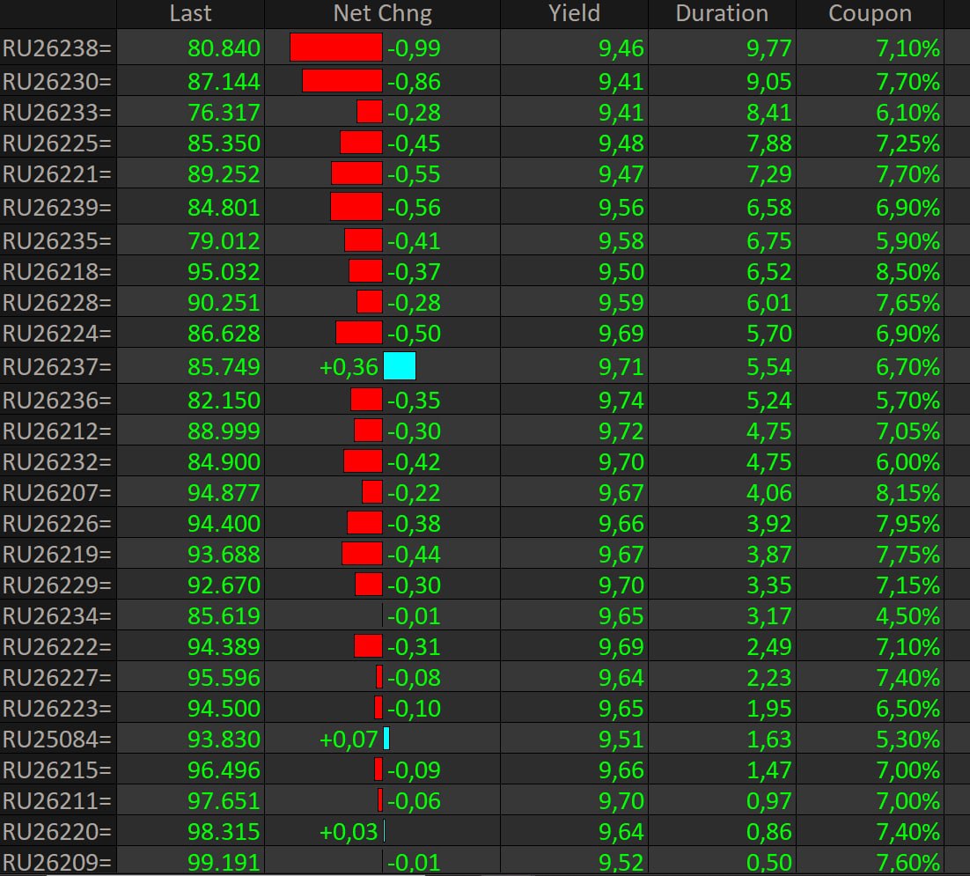Screen dimensions: 970x876
Task: Click duration value 1,63
Action: (x=769, y=740)
